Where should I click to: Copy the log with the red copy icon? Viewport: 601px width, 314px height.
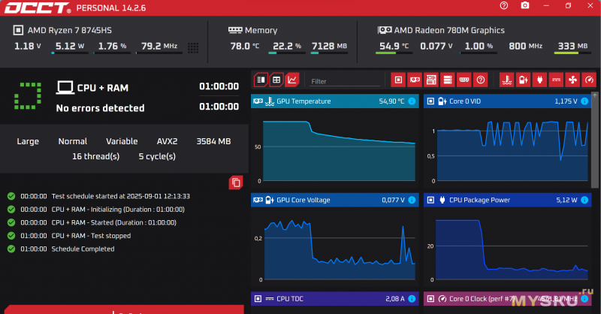(x=236, y=183)
